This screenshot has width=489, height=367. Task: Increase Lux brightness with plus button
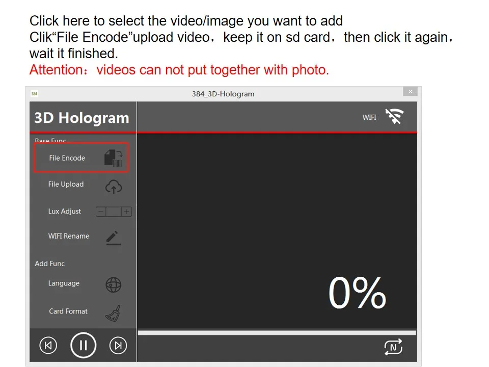(x=127, y=212)
